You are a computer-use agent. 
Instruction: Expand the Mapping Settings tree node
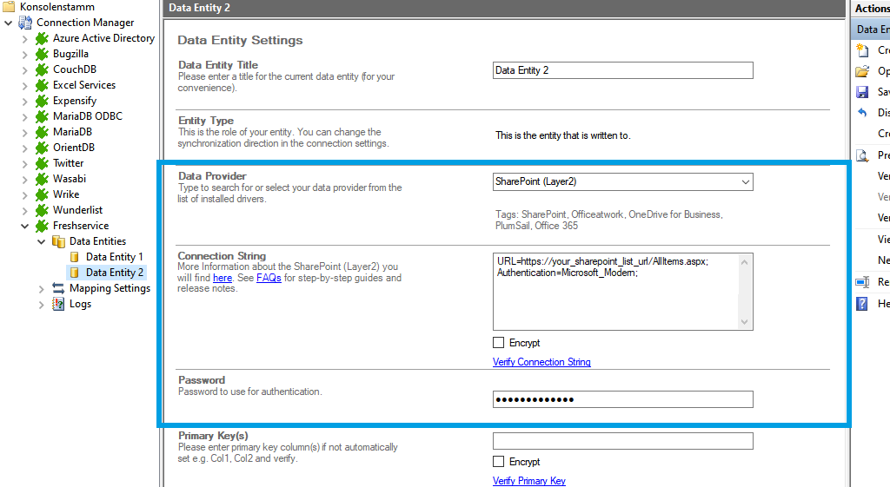[42, 288]
